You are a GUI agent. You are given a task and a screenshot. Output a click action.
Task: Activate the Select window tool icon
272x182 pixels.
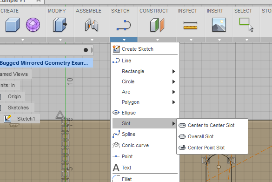[x=246, y=25]
